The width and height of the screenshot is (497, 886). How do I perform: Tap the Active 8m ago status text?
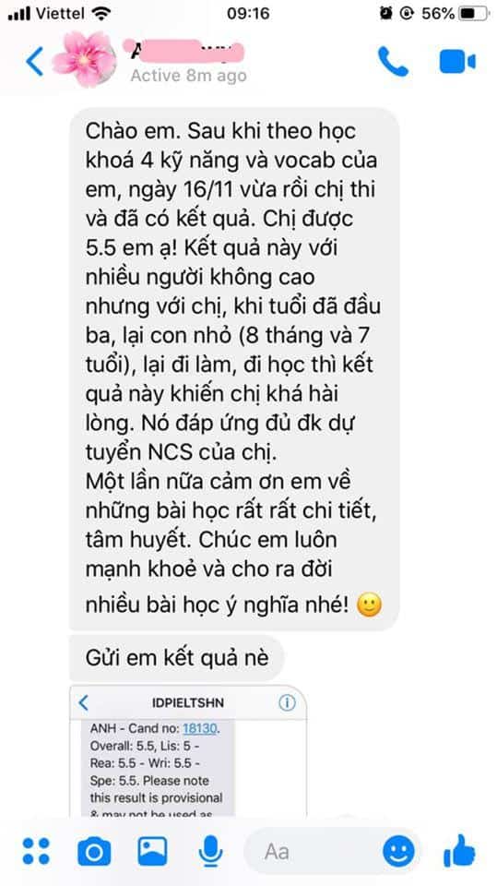(x=189, y=76)
